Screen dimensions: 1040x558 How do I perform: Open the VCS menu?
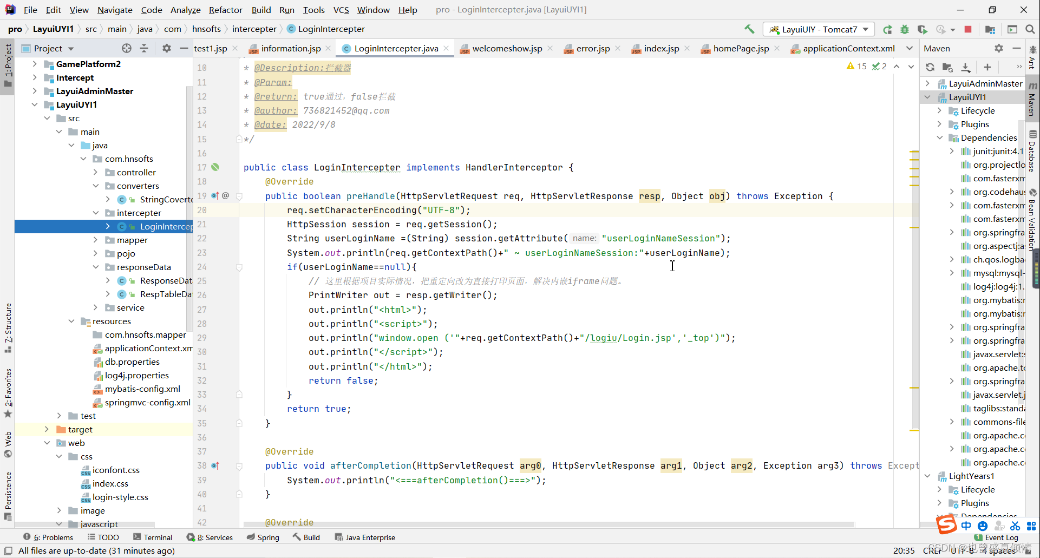pos(341,10)
